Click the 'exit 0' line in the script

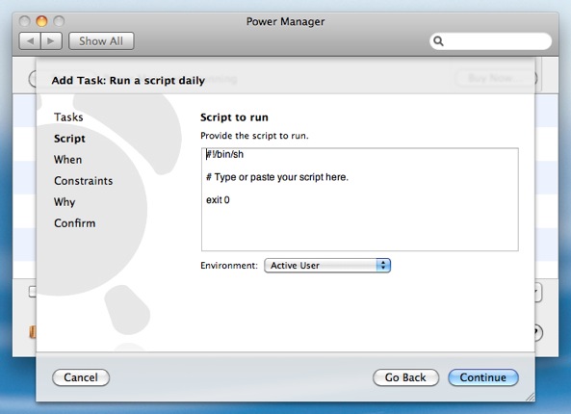coord(218,200)
